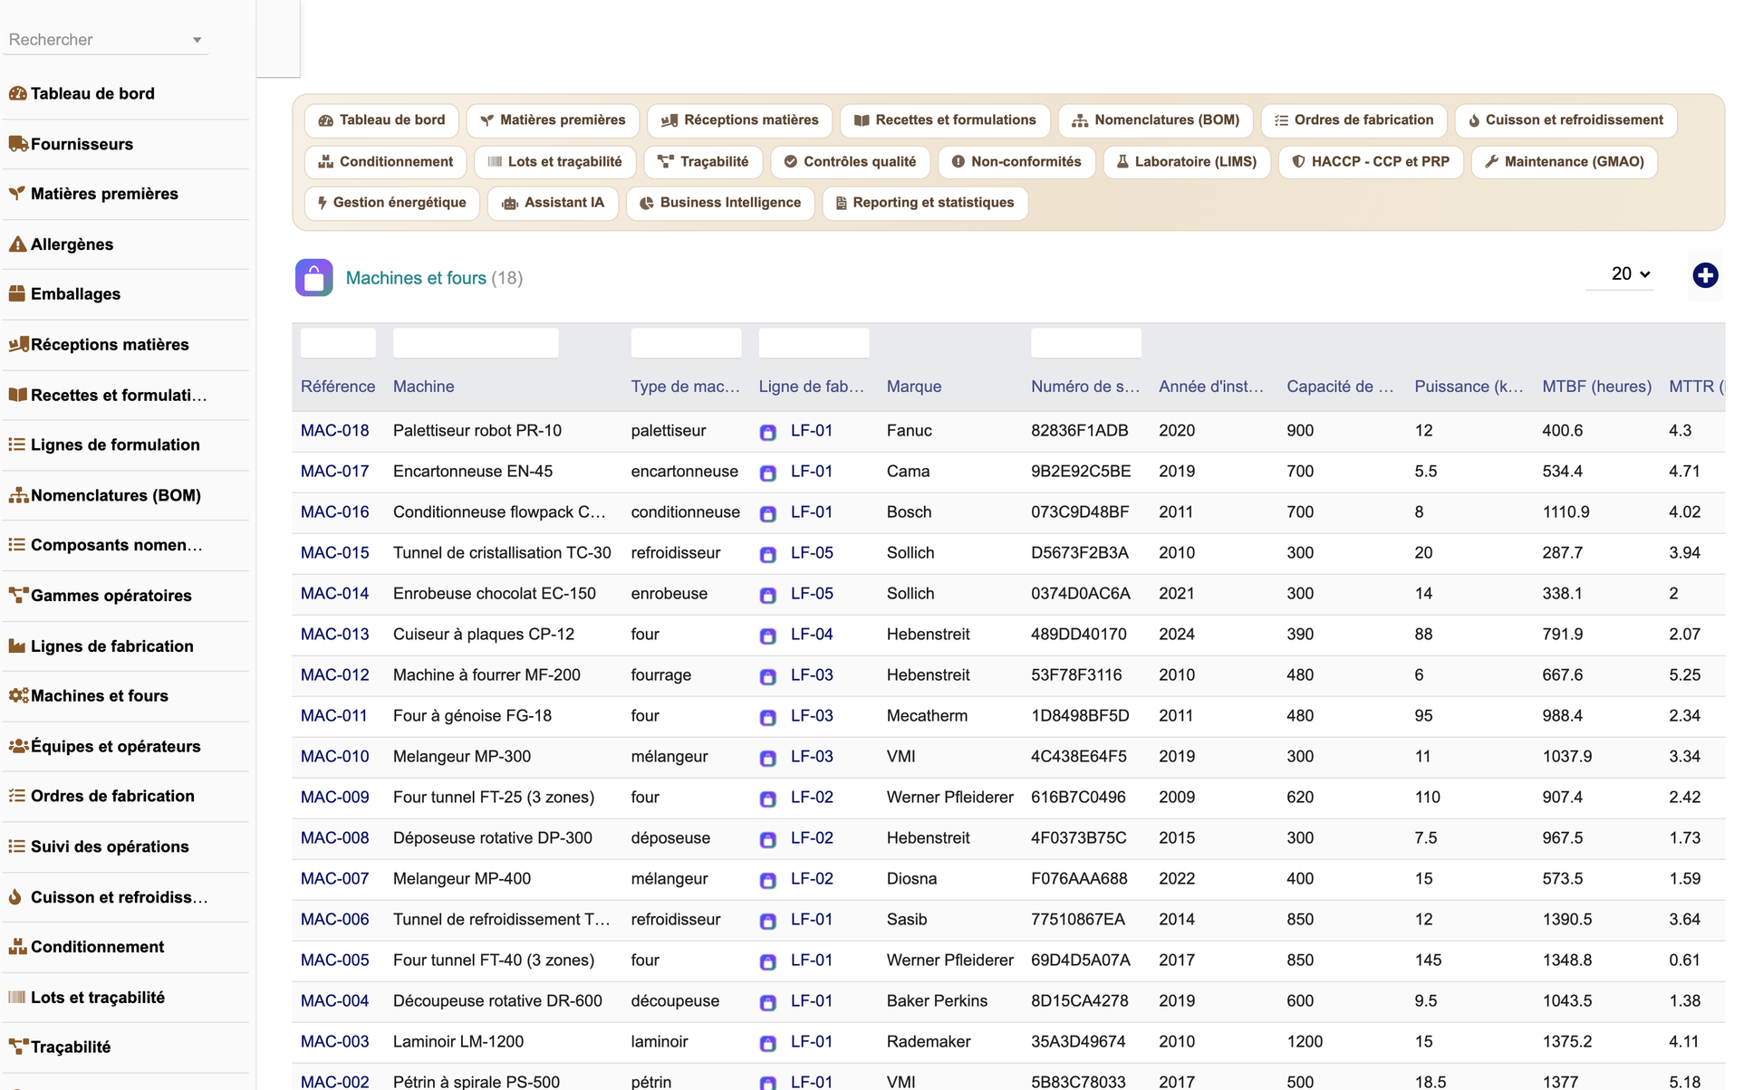Click the cell 'Enrobeuse chocolat EC-150'
This screenshot has width=1763, height=1090.
(x=495, y=594)
